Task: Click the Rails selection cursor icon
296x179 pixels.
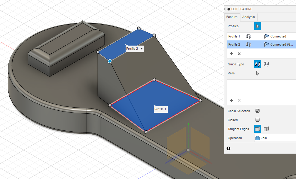Action: point(258,73)
